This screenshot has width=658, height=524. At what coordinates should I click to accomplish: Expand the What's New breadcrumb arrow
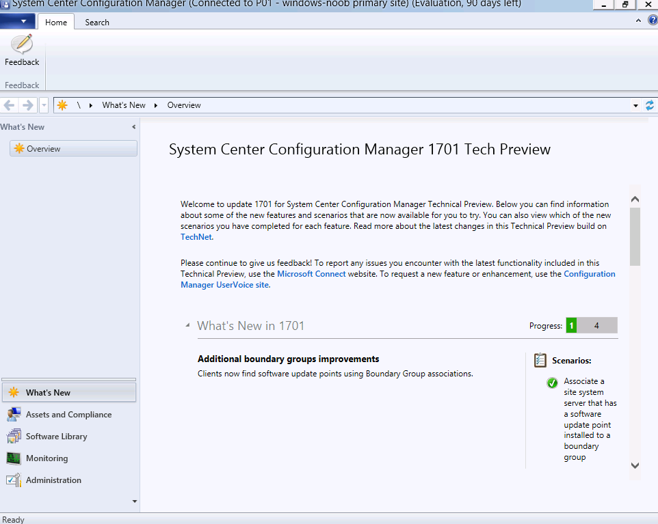coord(156,105)
